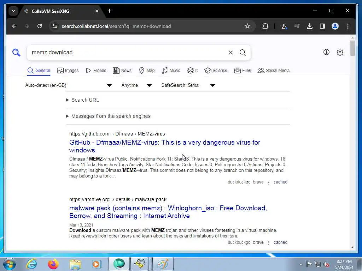Open Windows Explorer folder in taskbar
Viewport: 362px width, 271px height.
click(x=75, y=264)
